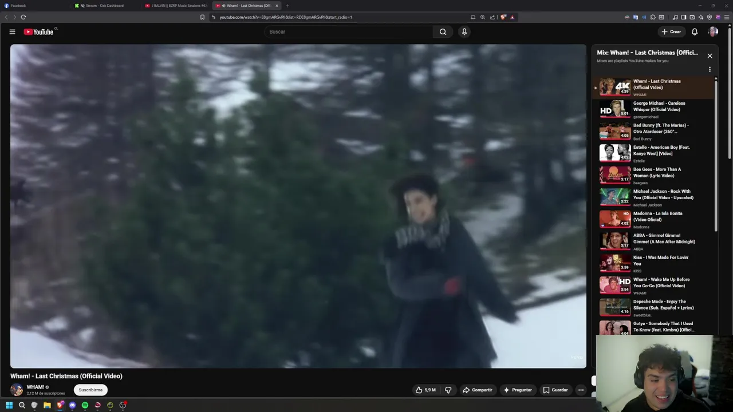
Task: Open the media control music-note icon
Action: 675,17
